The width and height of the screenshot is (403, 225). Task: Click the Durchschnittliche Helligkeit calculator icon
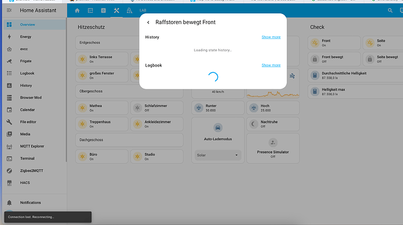pyautogui.click(x=315, y=75)
